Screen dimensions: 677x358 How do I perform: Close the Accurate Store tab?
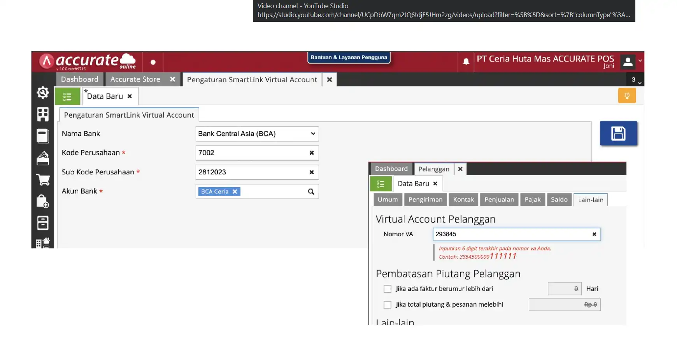coord(172,79)
